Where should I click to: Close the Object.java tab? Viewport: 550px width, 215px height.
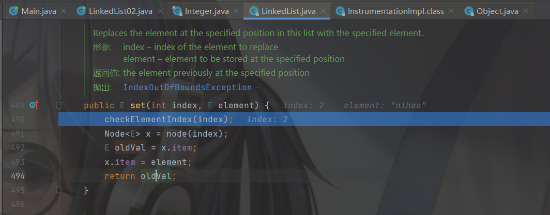(x=526, y=11)
